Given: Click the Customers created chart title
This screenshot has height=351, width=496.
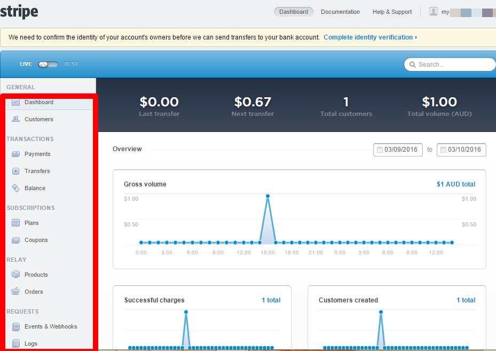Looking at the screenshot, I should [x=348, y=300].
